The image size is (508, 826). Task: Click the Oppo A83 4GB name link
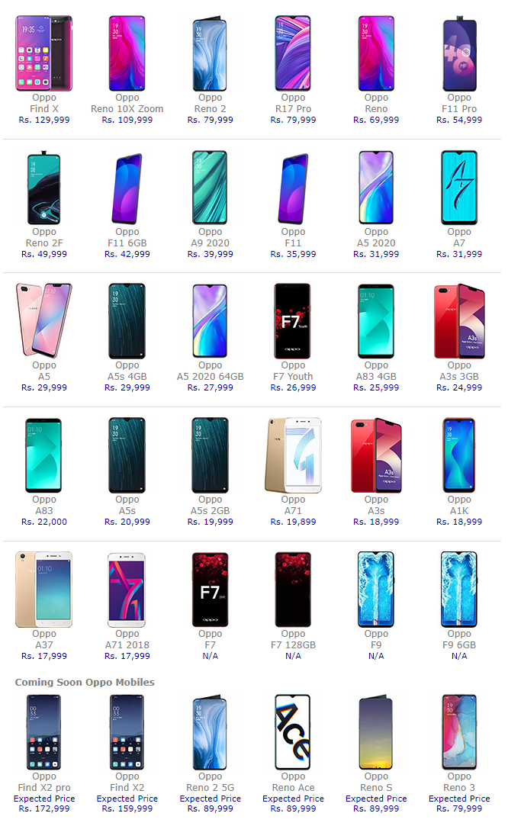click(x=376, y=371)
